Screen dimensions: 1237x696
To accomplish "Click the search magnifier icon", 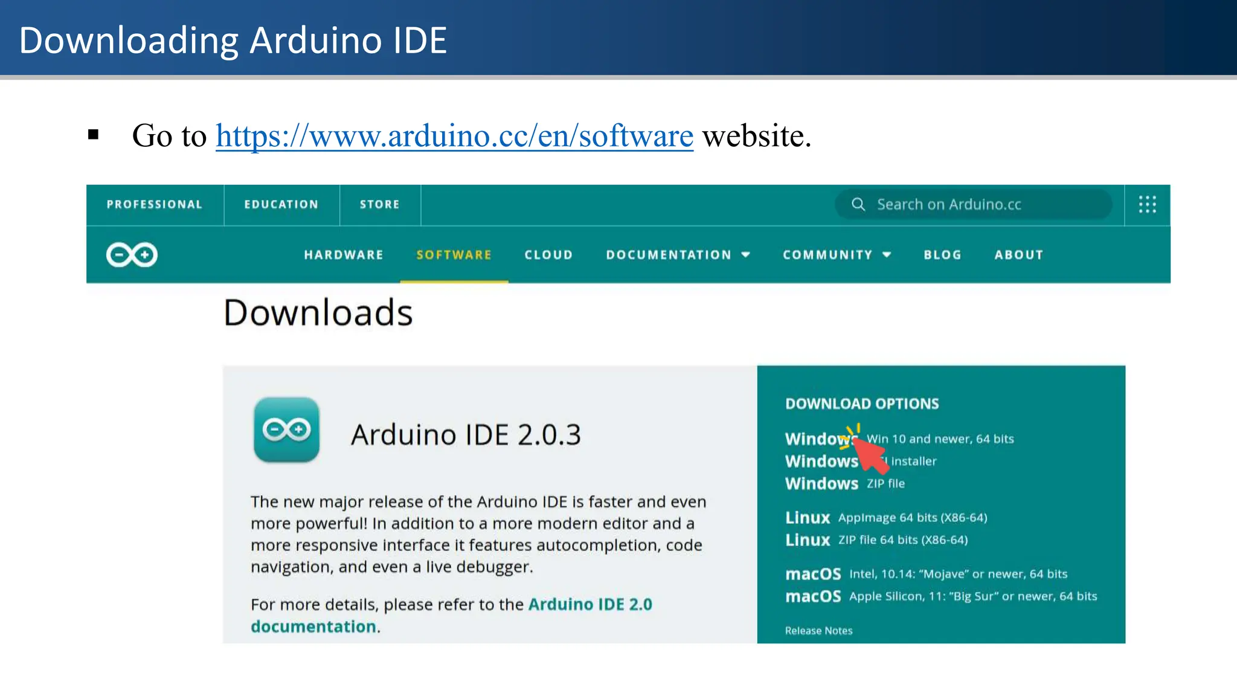I will pyautogui.click(x=858, y=204).
